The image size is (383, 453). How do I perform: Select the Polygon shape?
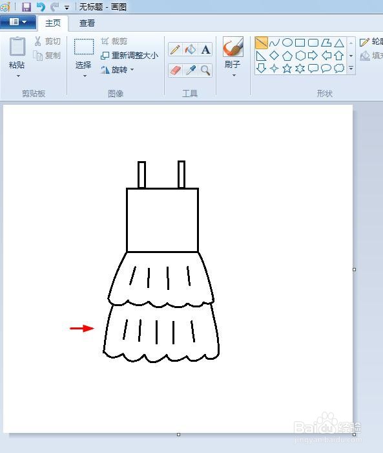coord(326,43)
